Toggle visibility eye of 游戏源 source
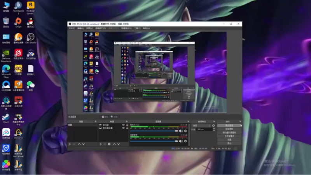This screenshot has width=311, height=175. tap(123, 125)
